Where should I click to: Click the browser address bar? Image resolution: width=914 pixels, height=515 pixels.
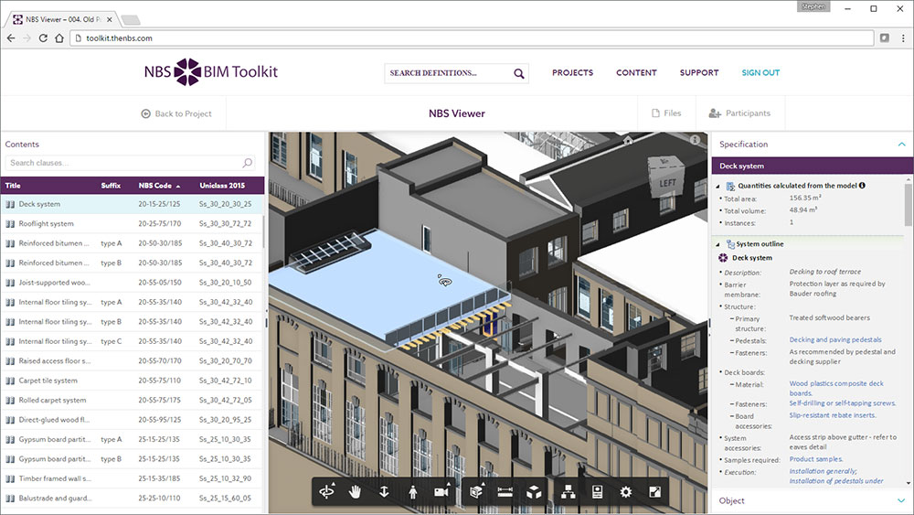pyautogui.click(x=473, y=38)
